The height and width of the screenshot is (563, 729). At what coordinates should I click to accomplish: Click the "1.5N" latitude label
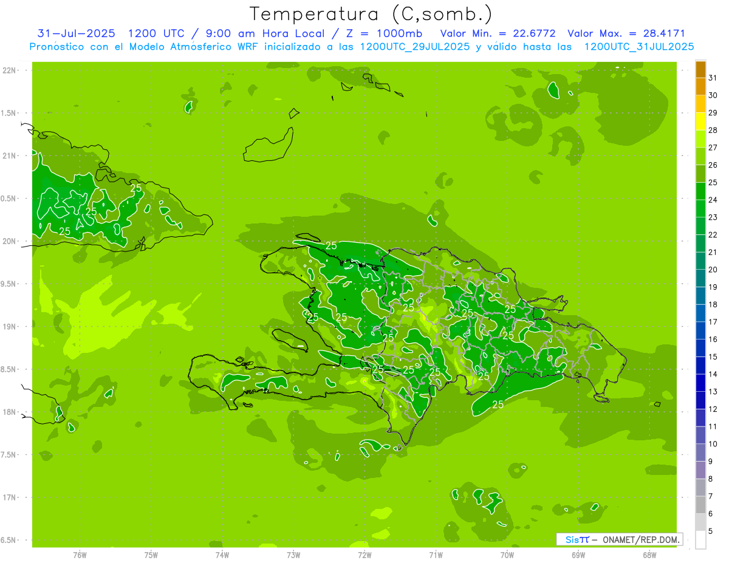9,113
